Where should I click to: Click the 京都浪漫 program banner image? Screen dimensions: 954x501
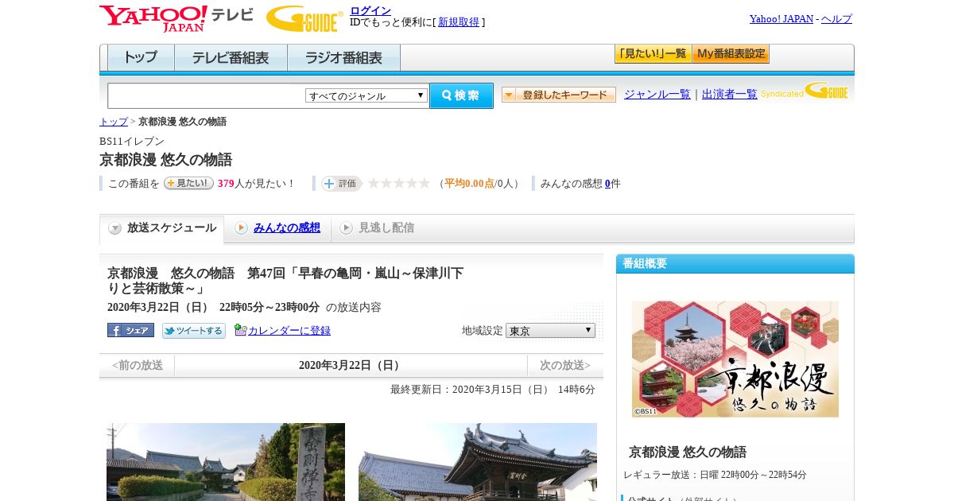pyautogui.click(x=735, y=359)
